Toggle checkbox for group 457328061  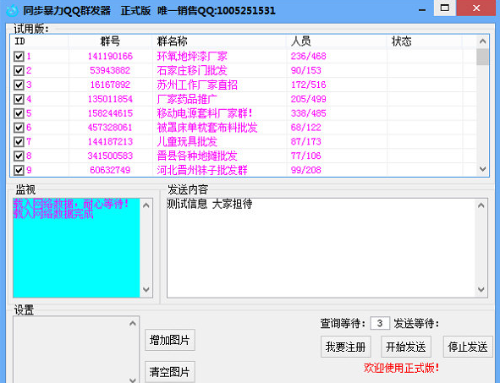point(19,128)
